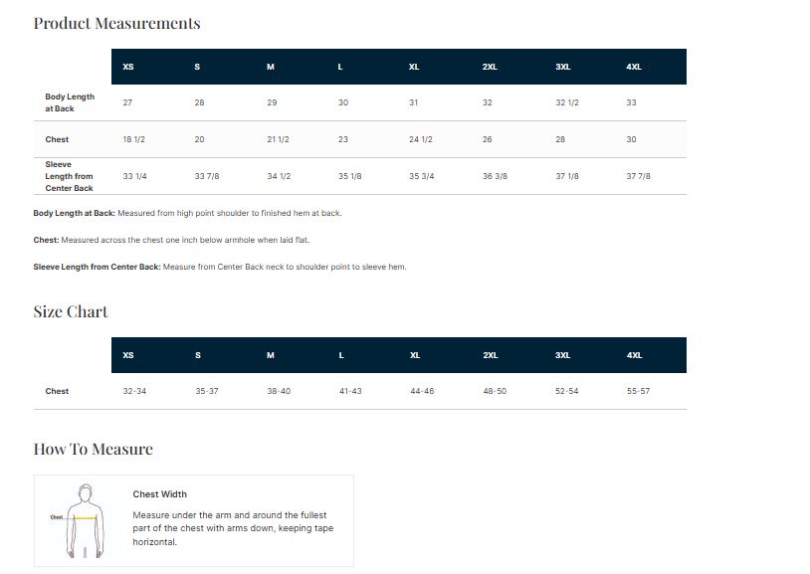810x574 pixels.
Task: Click the Size Chart heading
Action: 71,311
